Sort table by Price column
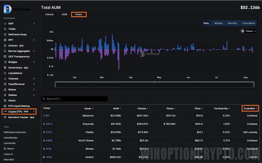 pyautogui.click(x=199, y=109)
